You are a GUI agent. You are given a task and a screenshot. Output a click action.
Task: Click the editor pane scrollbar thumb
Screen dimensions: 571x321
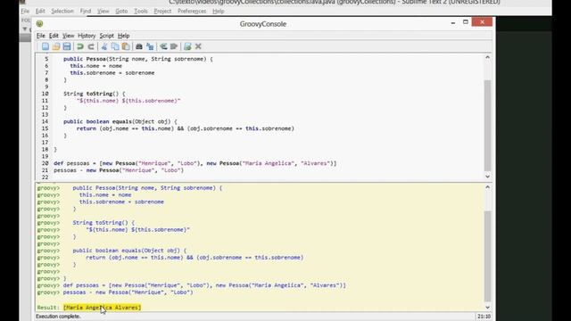tap(488, 125)
